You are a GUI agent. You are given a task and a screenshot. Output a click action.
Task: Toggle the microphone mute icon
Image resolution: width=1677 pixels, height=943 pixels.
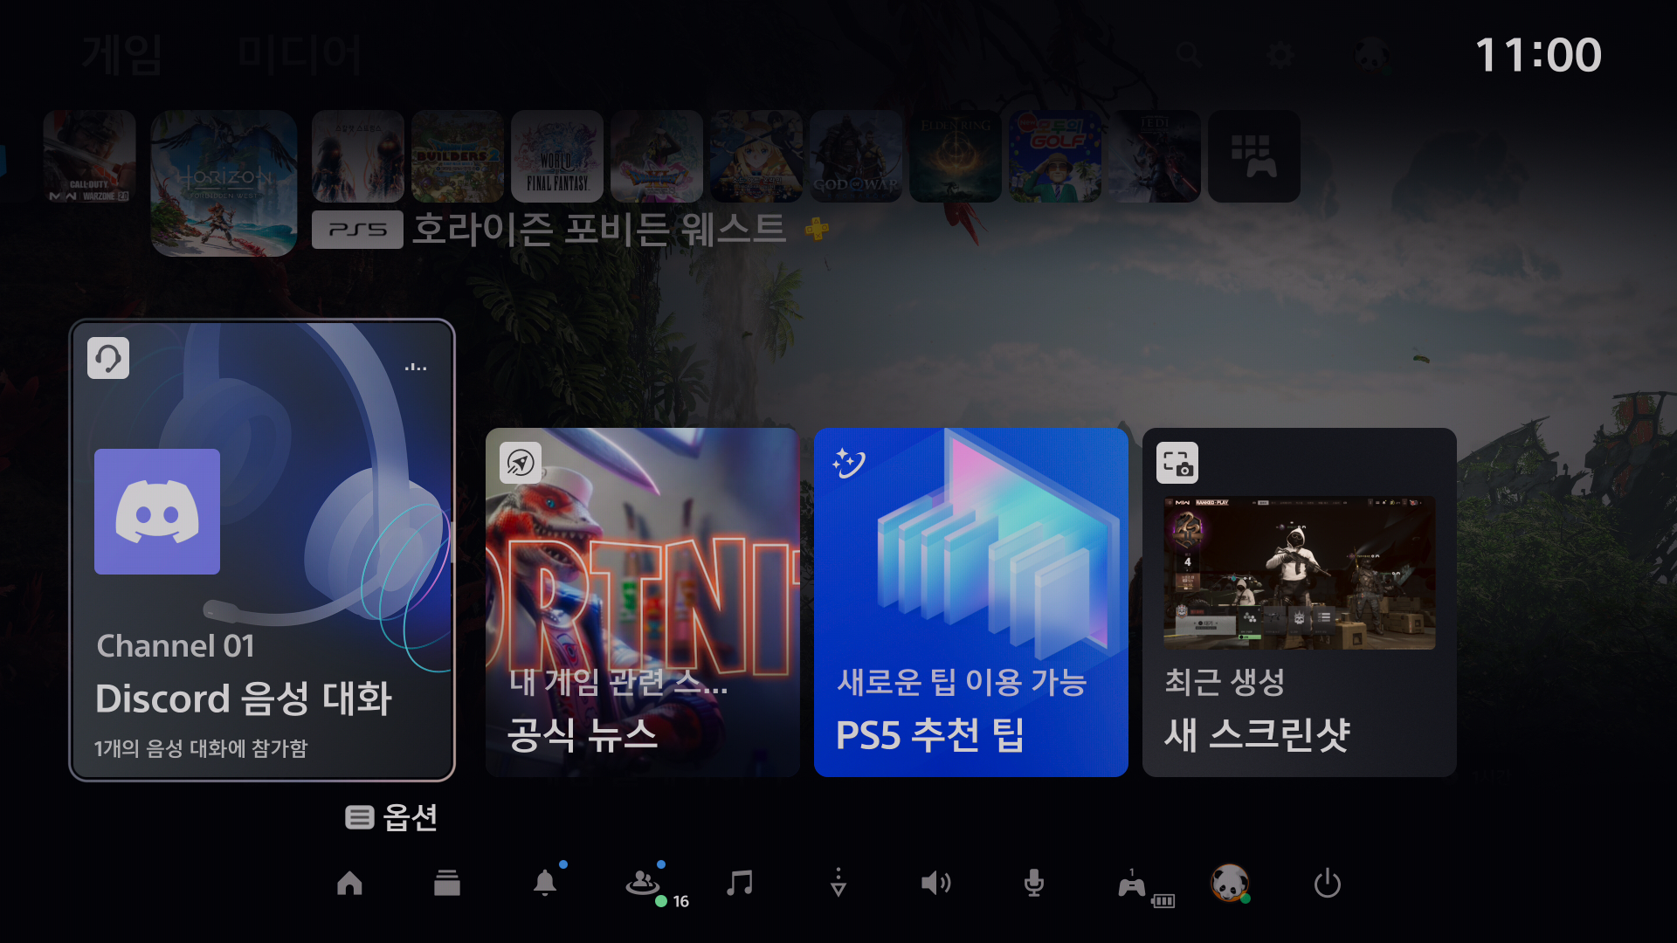point(1033,884)
